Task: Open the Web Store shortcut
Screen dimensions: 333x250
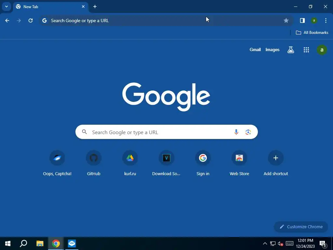Action: (239, 163)
